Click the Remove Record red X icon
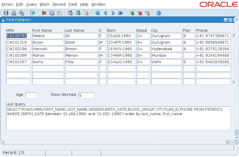239x157 pixels. pos(139,13)
